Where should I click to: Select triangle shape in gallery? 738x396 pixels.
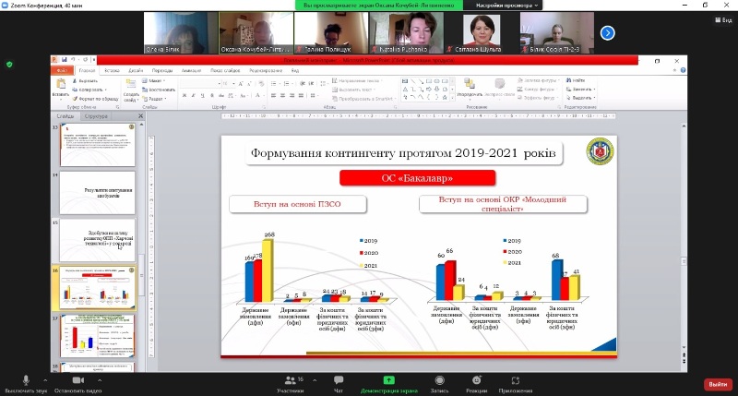[405, 89]
